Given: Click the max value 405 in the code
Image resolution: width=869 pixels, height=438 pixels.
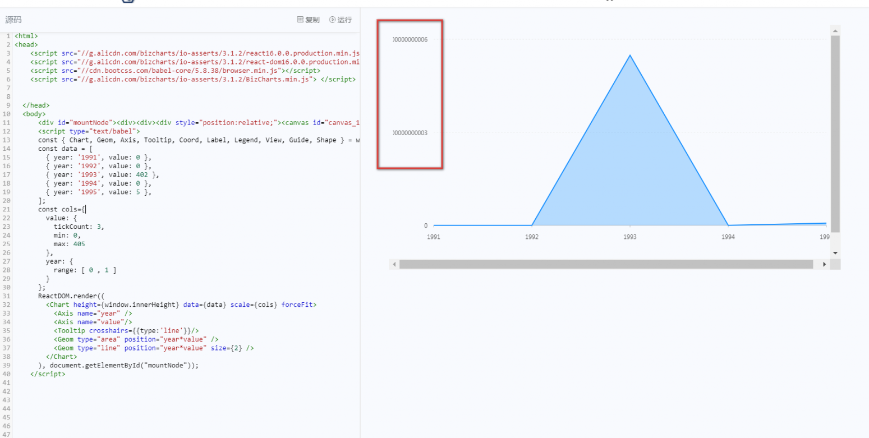Looking at the screenshot, I should point(79,243).
